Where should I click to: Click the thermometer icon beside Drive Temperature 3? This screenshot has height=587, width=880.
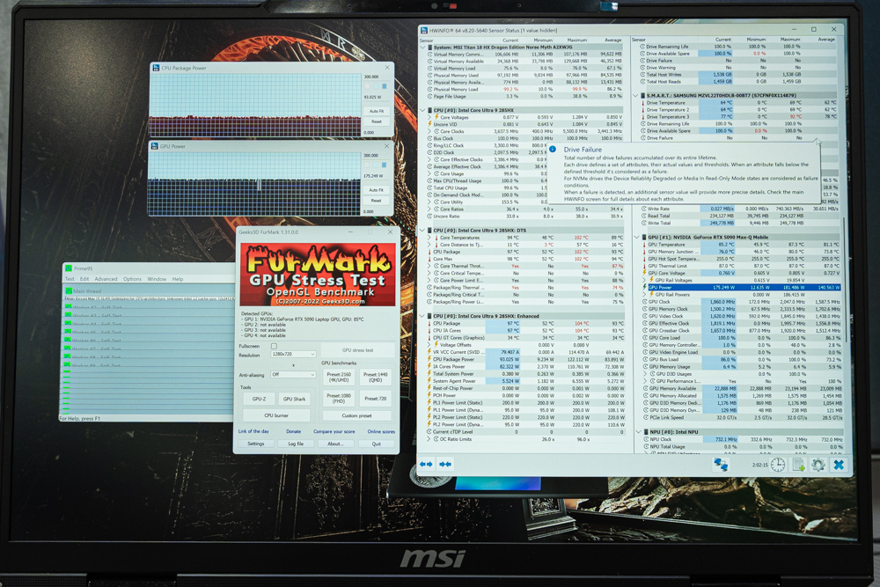[x=642, y=117]
